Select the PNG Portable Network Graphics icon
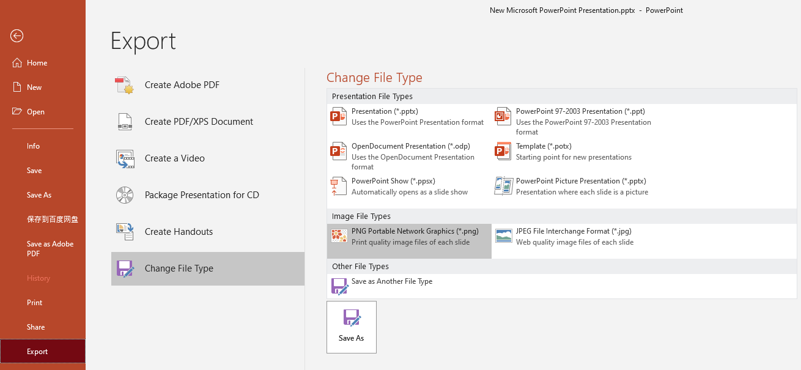 coord(339,237)
